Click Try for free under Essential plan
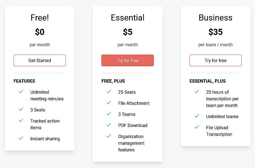 [x=127, y=60]
